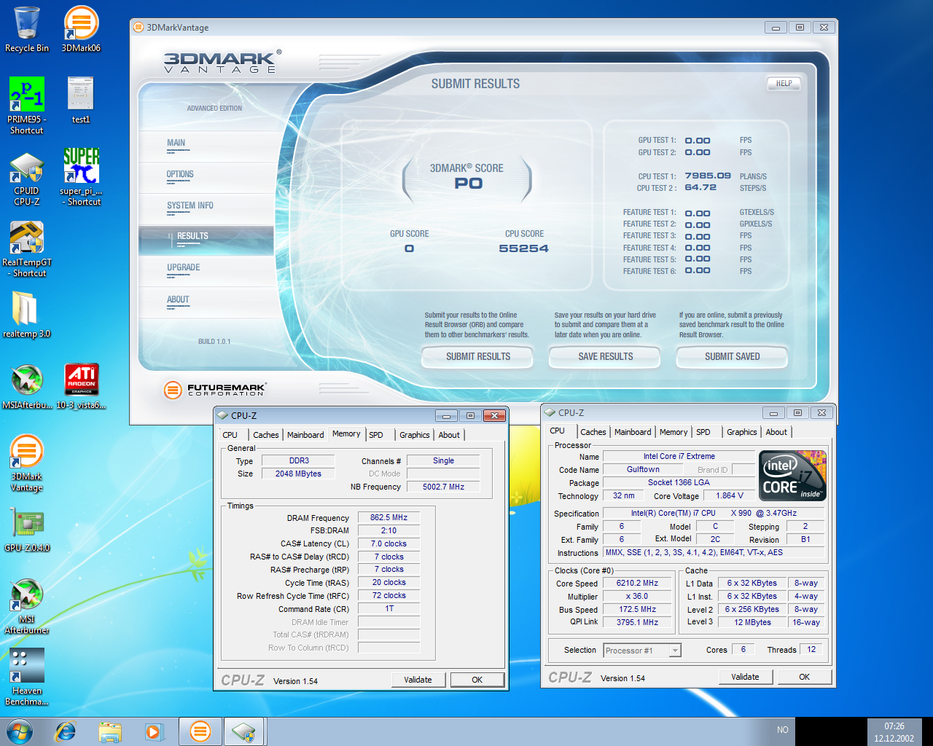Viewport: 933px width, 746px height.
Task: Switch to the 3DMark Vantage taskbar button
Action: [x=200, y=731]
